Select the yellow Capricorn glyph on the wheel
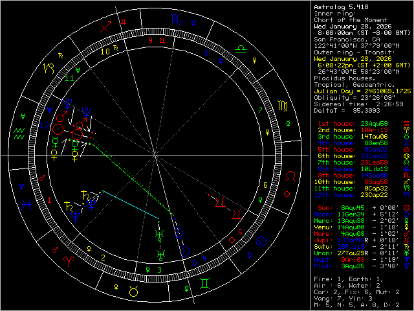Image resolution: width=414 pixels, height=311 pixels. [49, 67]
